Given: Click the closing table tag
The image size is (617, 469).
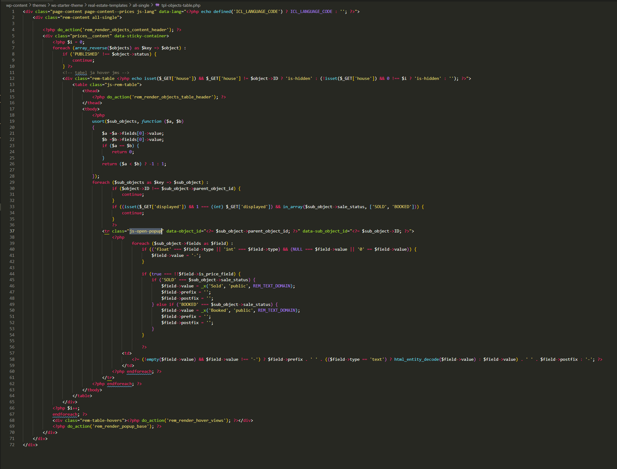Looking at the screenshot, I should tap(82, 396).
